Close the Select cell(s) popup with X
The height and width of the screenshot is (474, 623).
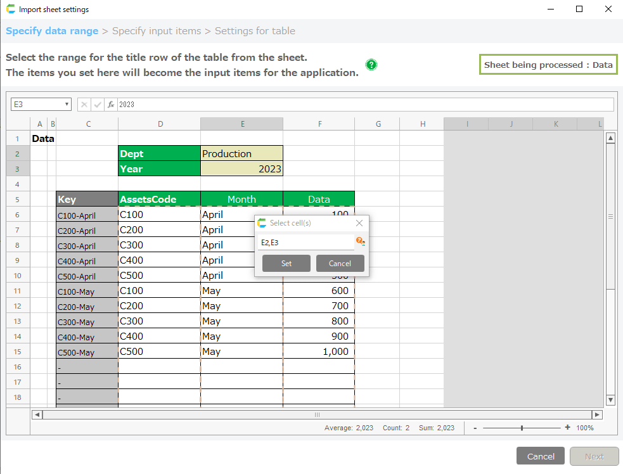coord(359,223)
